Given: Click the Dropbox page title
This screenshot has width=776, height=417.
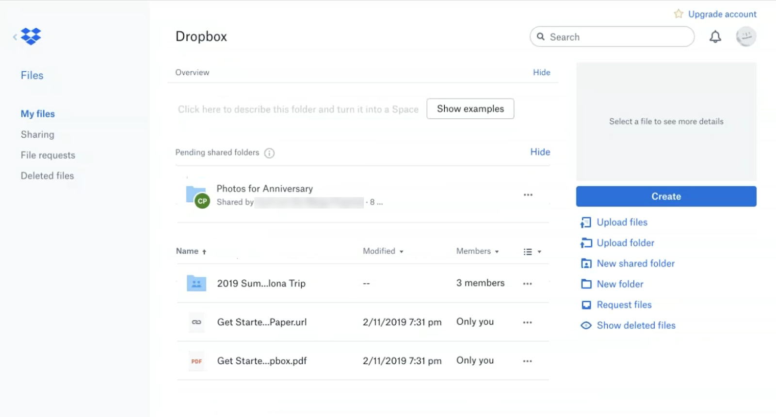Looking at the screenshot, I should point(201,37).
